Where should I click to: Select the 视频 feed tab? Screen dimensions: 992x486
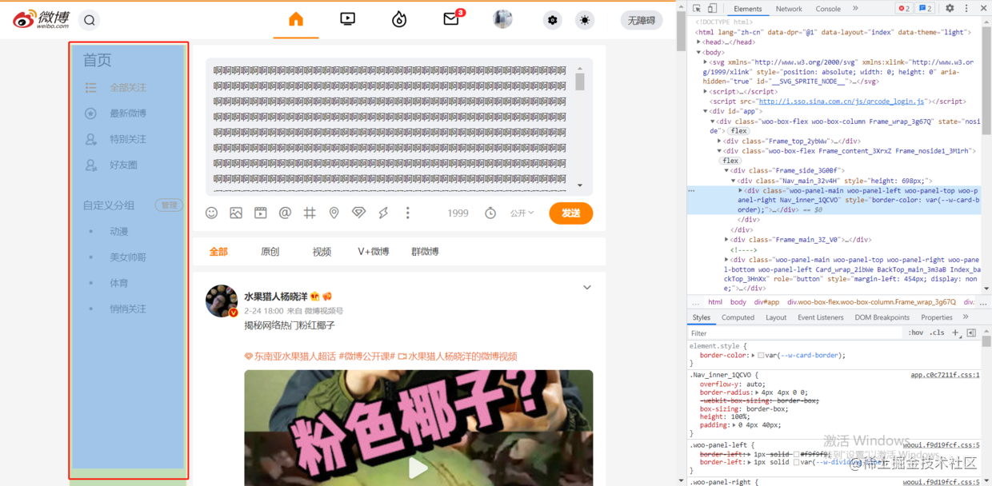pos(322,251)
